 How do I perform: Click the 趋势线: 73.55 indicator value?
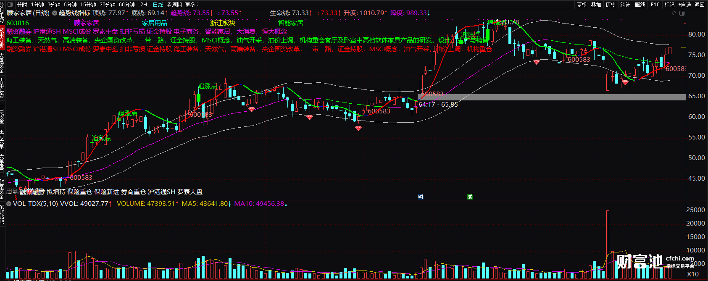192,13
